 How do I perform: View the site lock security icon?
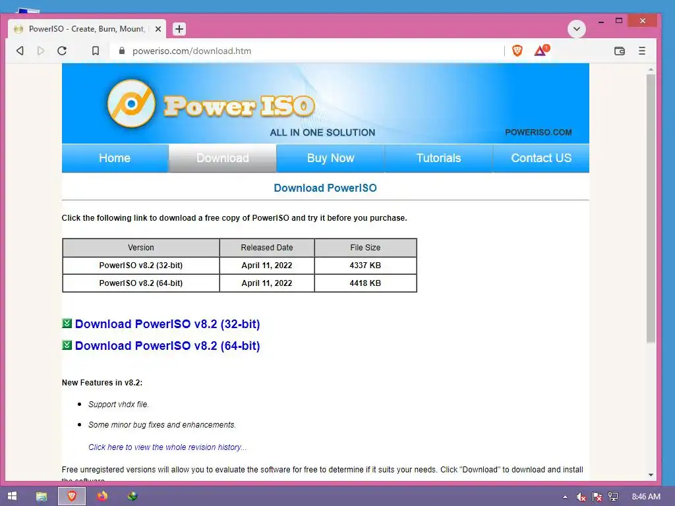[x=122, y=51]
